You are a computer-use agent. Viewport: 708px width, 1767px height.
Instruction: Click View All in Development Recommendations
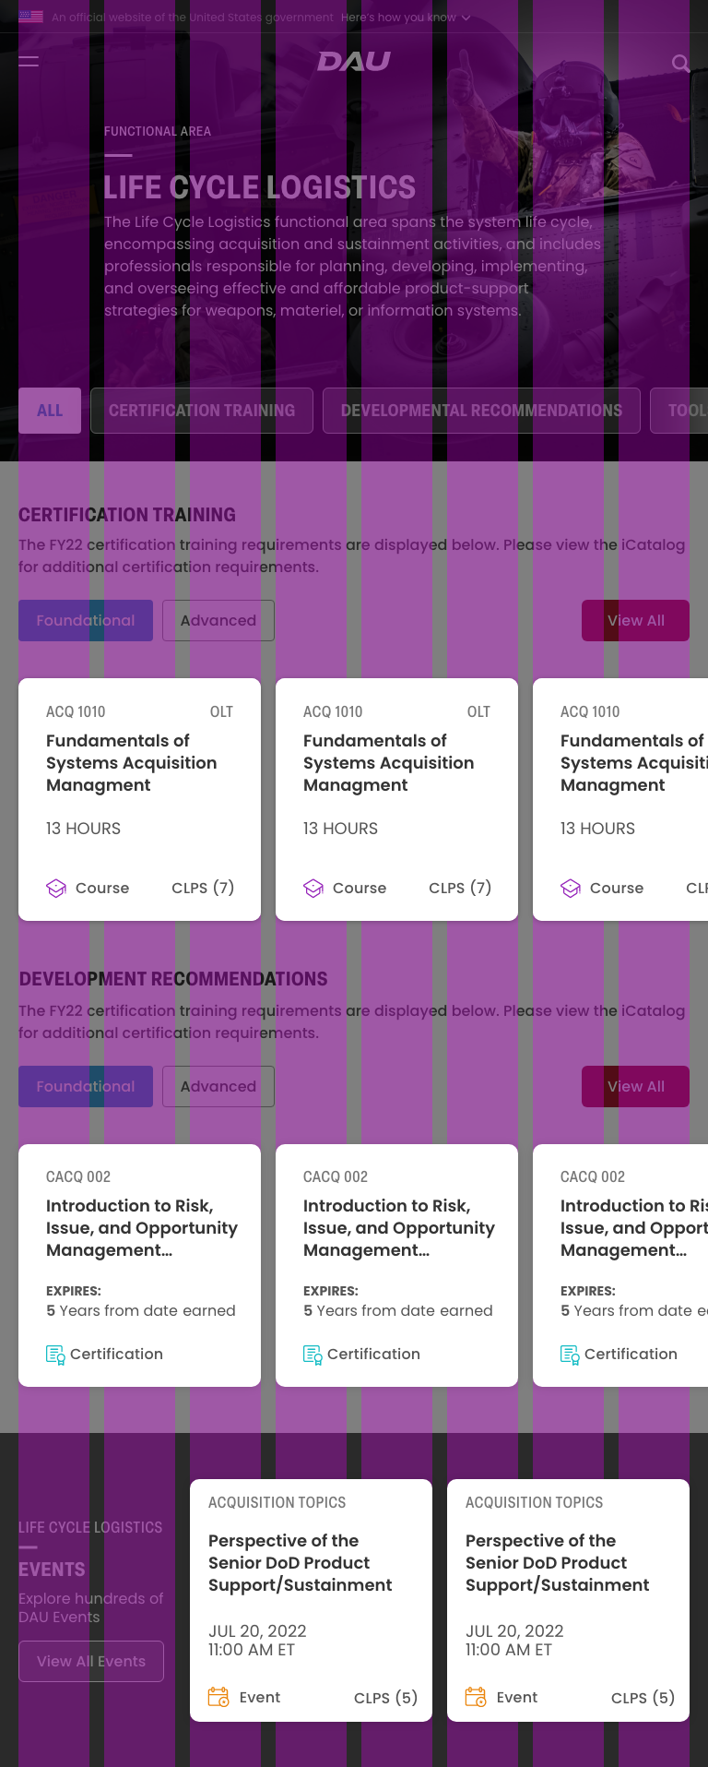635,1087
